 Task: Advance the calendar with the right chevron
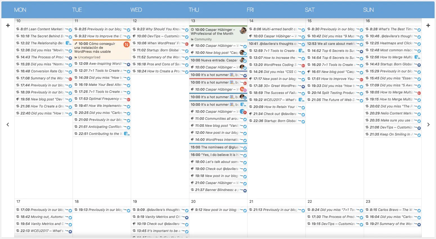coord(428,125)
